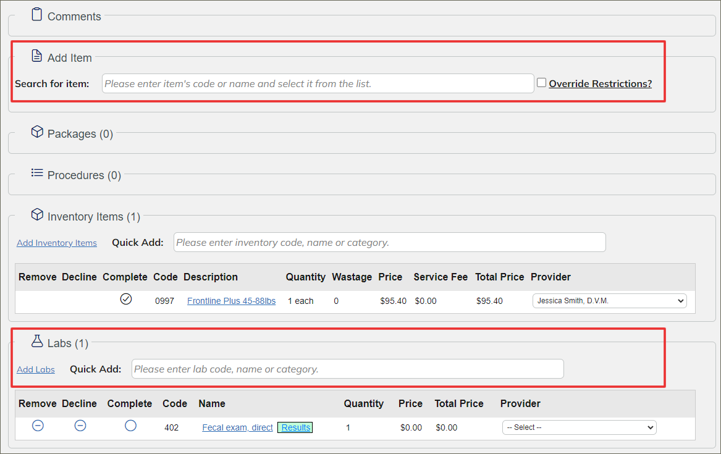Image resolution: width=721 pixels, height=454 pixels.
Task: Collapse the Inventory Items (1) section
Action: click(94, 216)
